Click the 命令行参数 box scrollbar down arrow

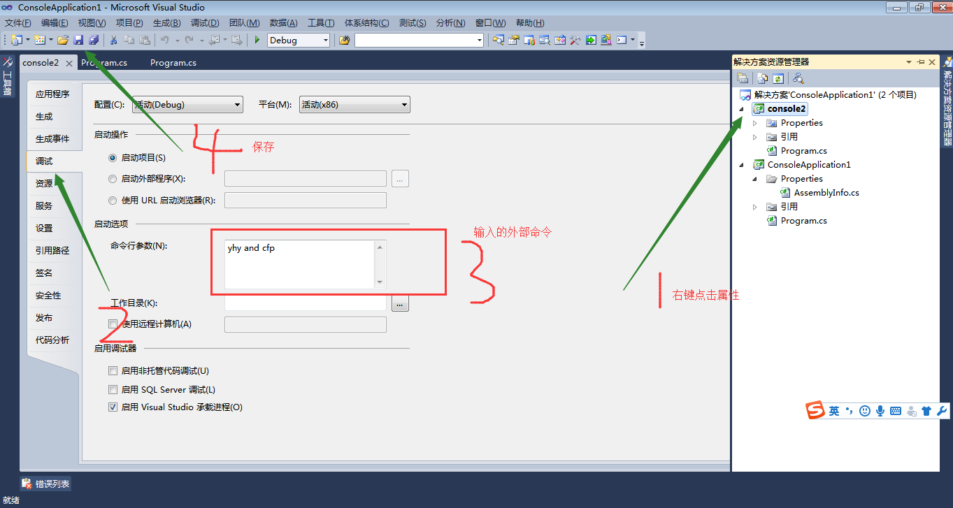tap(380, 282)
